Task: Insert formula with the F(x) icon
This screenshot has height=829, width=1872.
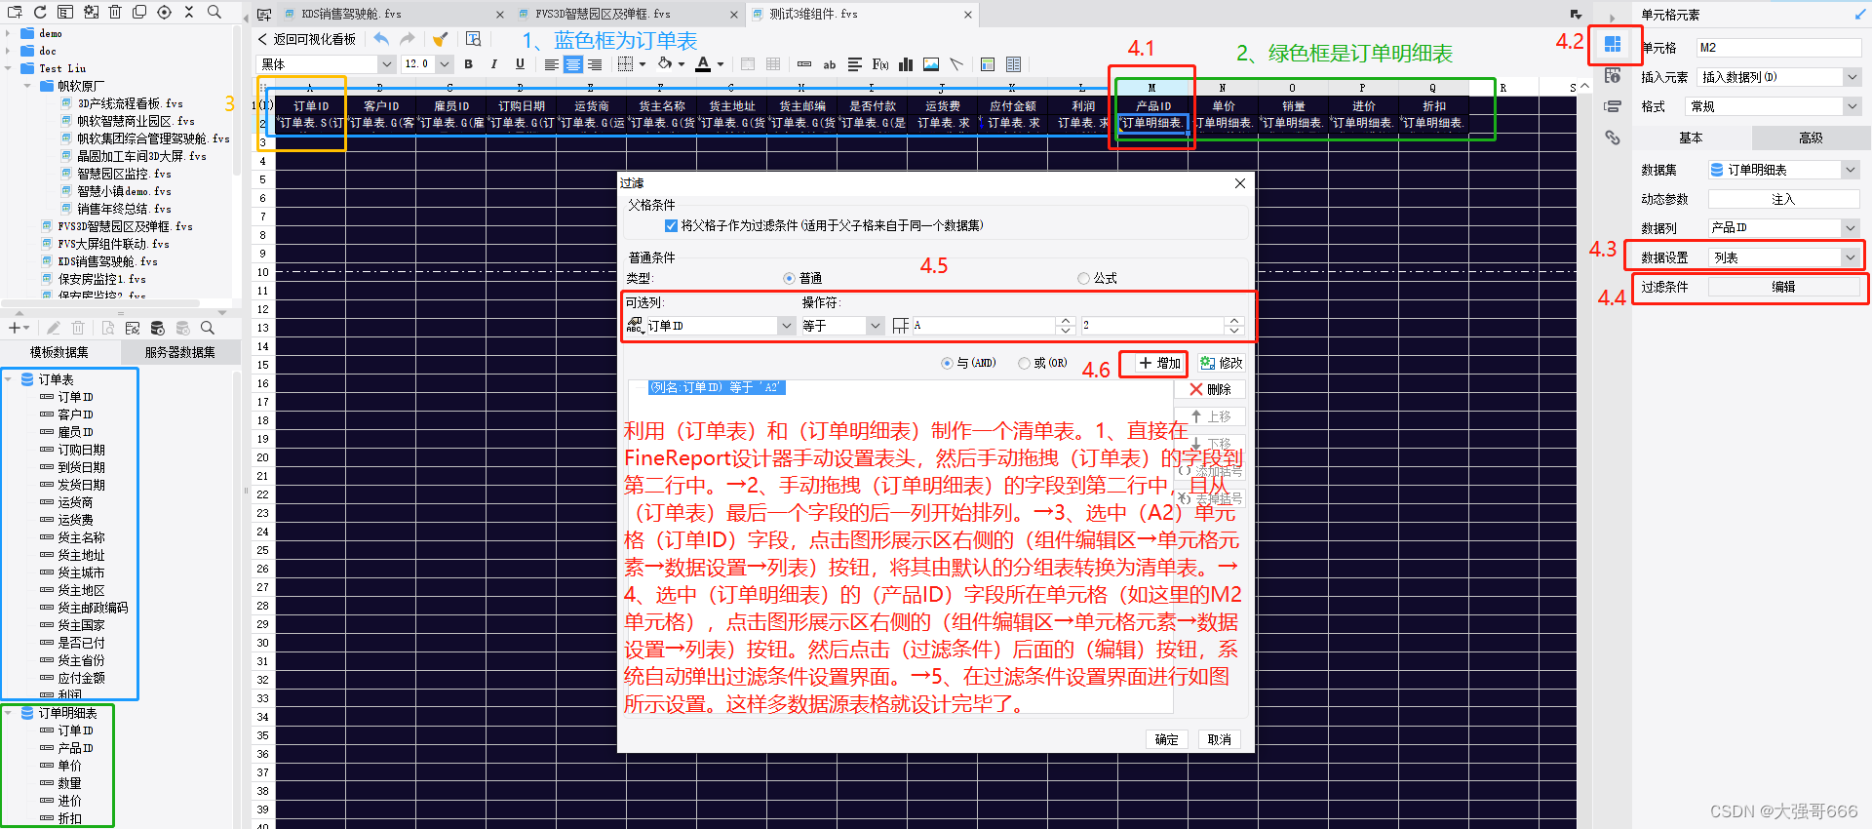Action: [880, 64]
